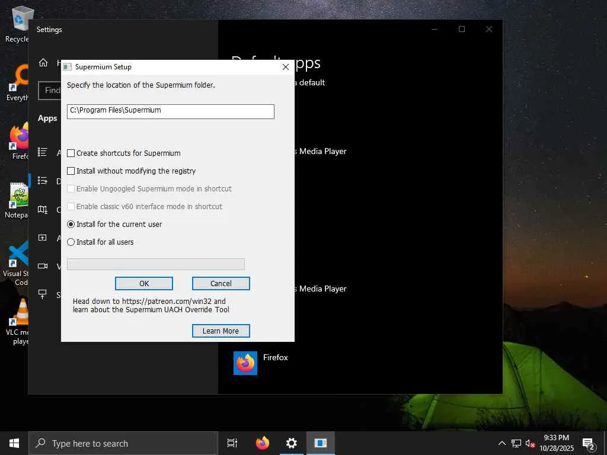
Task: Open the Recycle Bin desktop icon
Action: (17, 24)
